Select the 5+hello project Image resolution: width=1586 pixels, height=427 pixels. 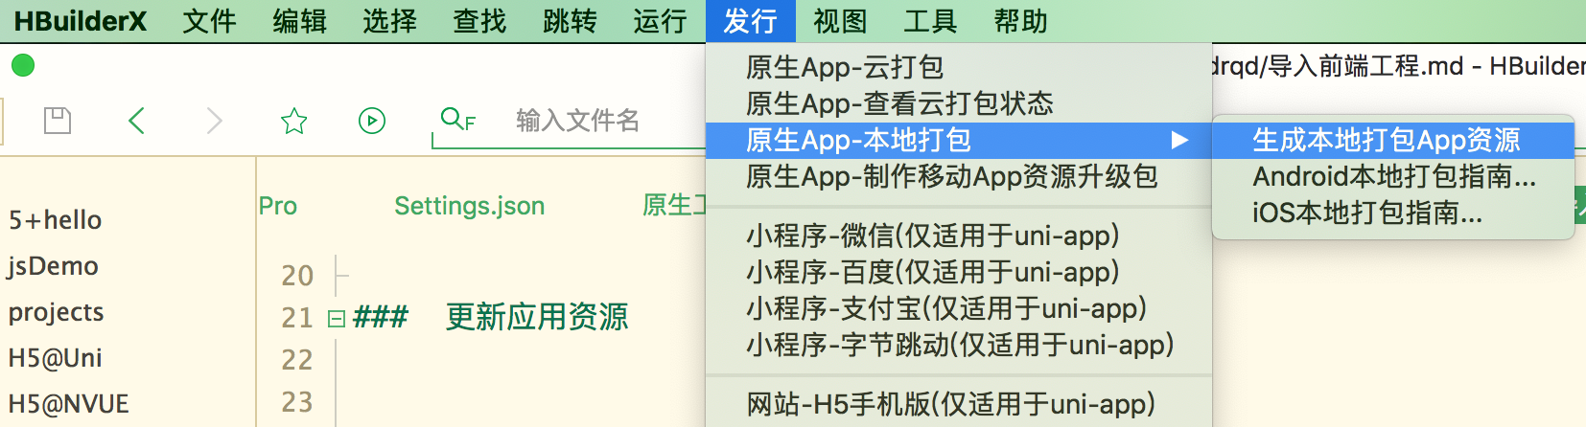[55, 220]
